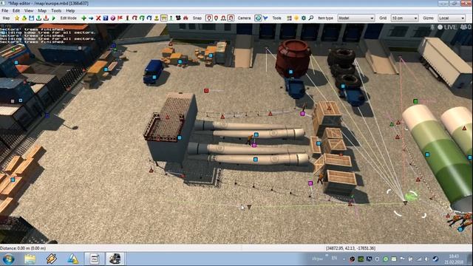The image size is (473, 266).
Task: Open the Grid size dropdown showing 10 cm
Action: pos(404,18)
